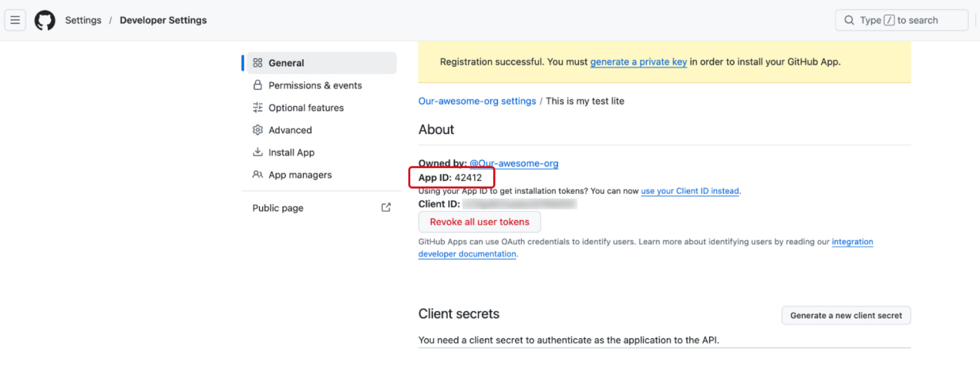Open Our-awesome-org settings breadcrumb link
The image size is (980, 368).
point(477,101)
